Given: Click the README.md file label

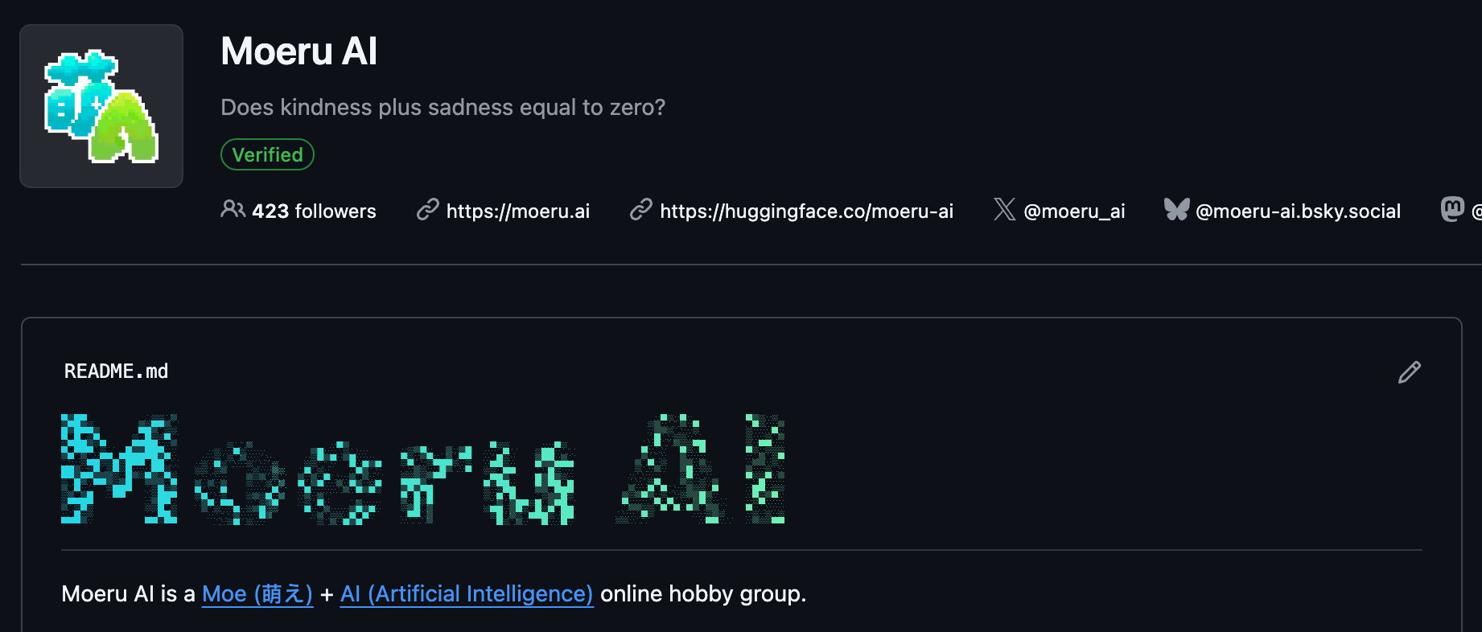Looking at the screenshot, I should tap(116, 371).
